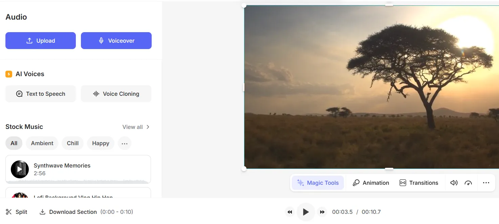The width and height of the screenshot is (499, 224).
Task: Open the speed gauge icon control
Action: pyautogui.click(x=468, y=183)
